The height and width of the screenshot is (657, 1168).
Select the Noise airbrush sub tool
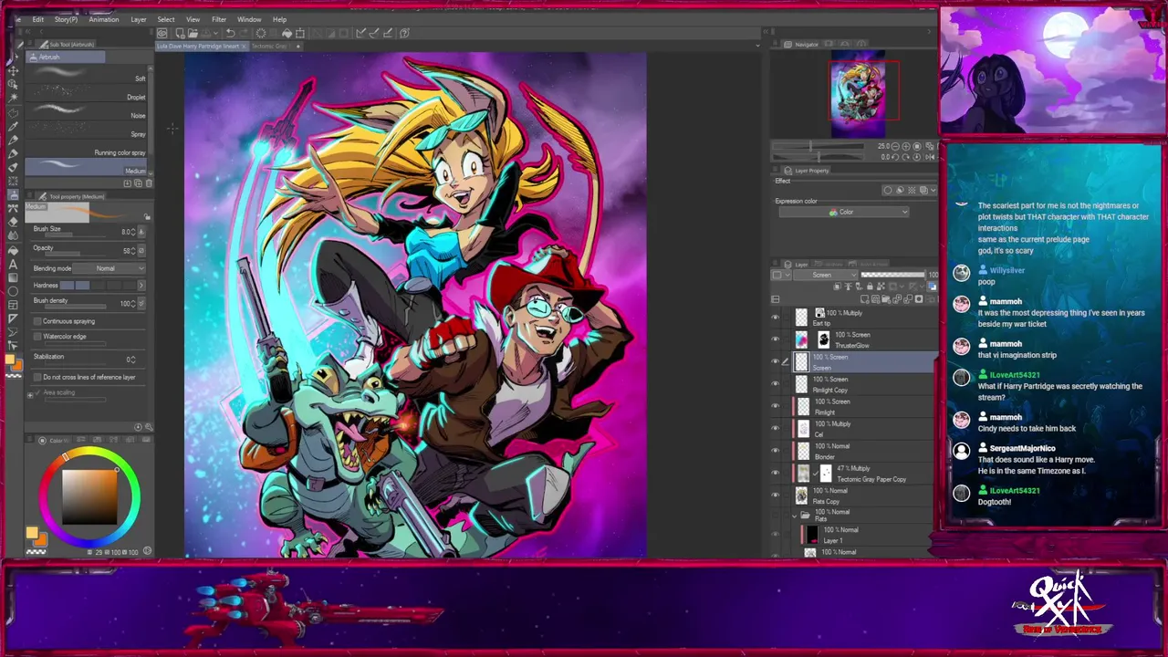(87, 111)
